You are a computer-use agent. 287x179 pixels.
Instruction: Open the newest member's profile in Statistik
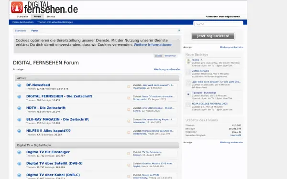point(236,136)
